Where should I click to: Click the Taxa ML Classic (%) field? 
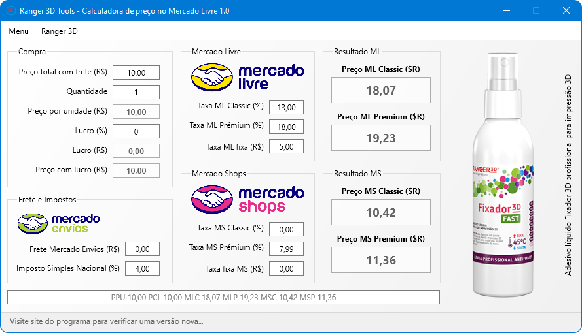(286, 107)
